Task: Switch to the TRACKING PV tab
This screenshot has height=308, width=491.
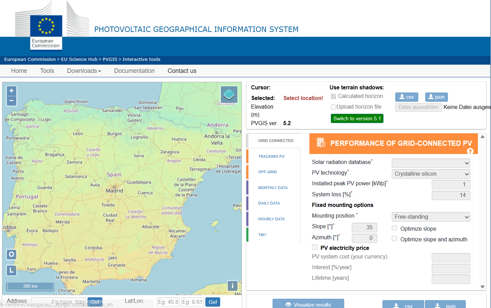Action: click(x=272, y=156)
